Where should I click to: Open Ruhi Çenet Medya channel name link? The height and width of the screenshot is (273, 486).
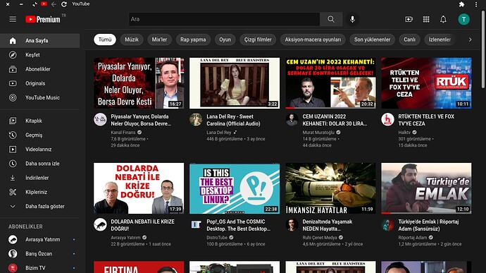tap(320, 238)
